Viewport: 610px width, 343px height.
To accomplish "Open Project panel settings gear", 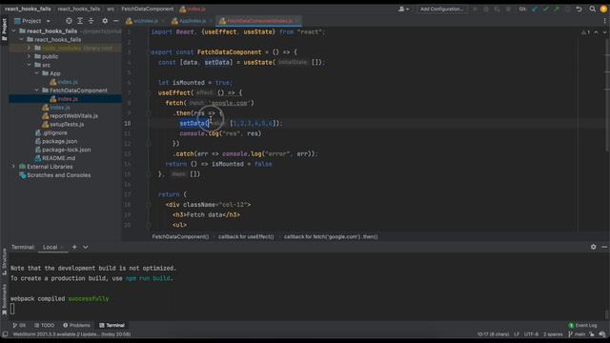I will point(105,21).
